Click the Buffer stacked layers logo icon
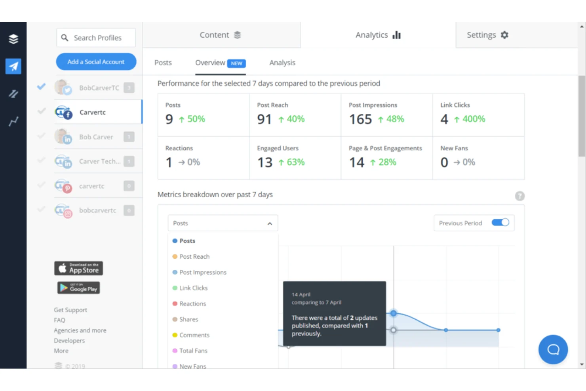Screen dimensions: 586x391 [x=13, y=39]
